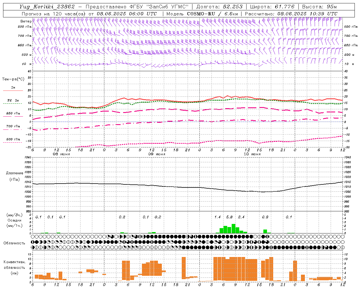
Task: Select the 0.9 precipitation total value
Action: coord(265,217)
